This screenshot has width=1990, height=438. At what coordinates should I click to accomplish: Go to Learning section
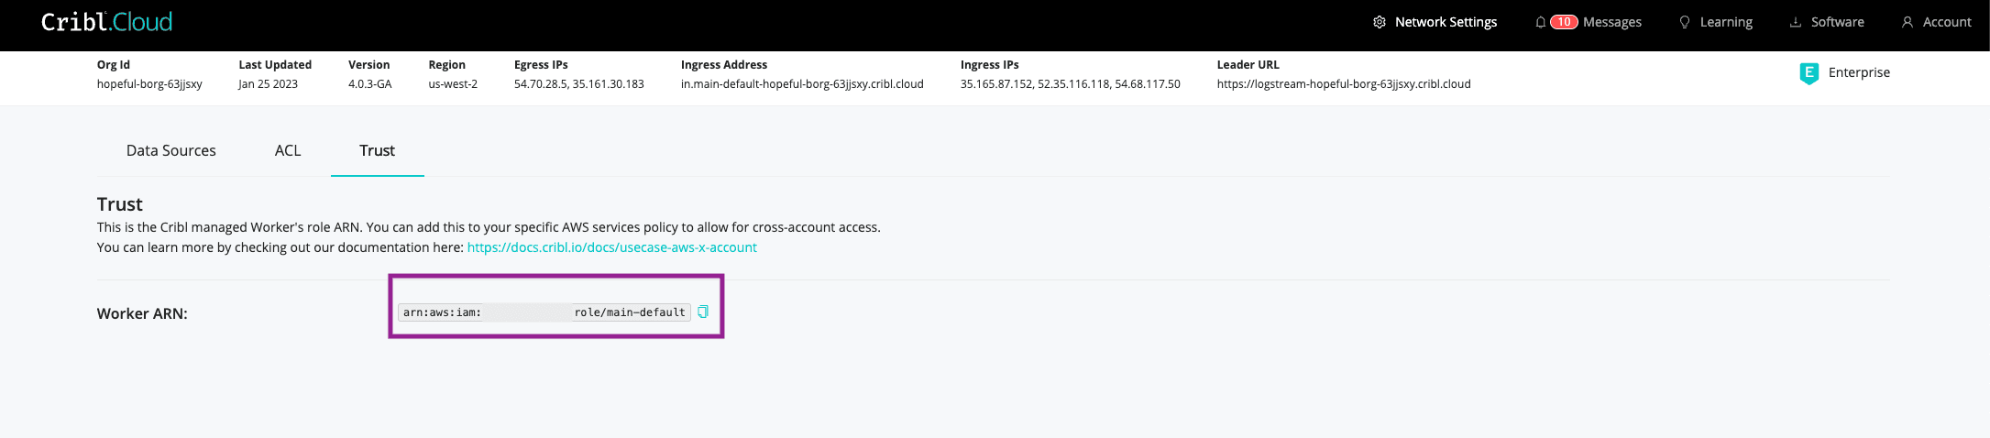(x=1726, y=22)
